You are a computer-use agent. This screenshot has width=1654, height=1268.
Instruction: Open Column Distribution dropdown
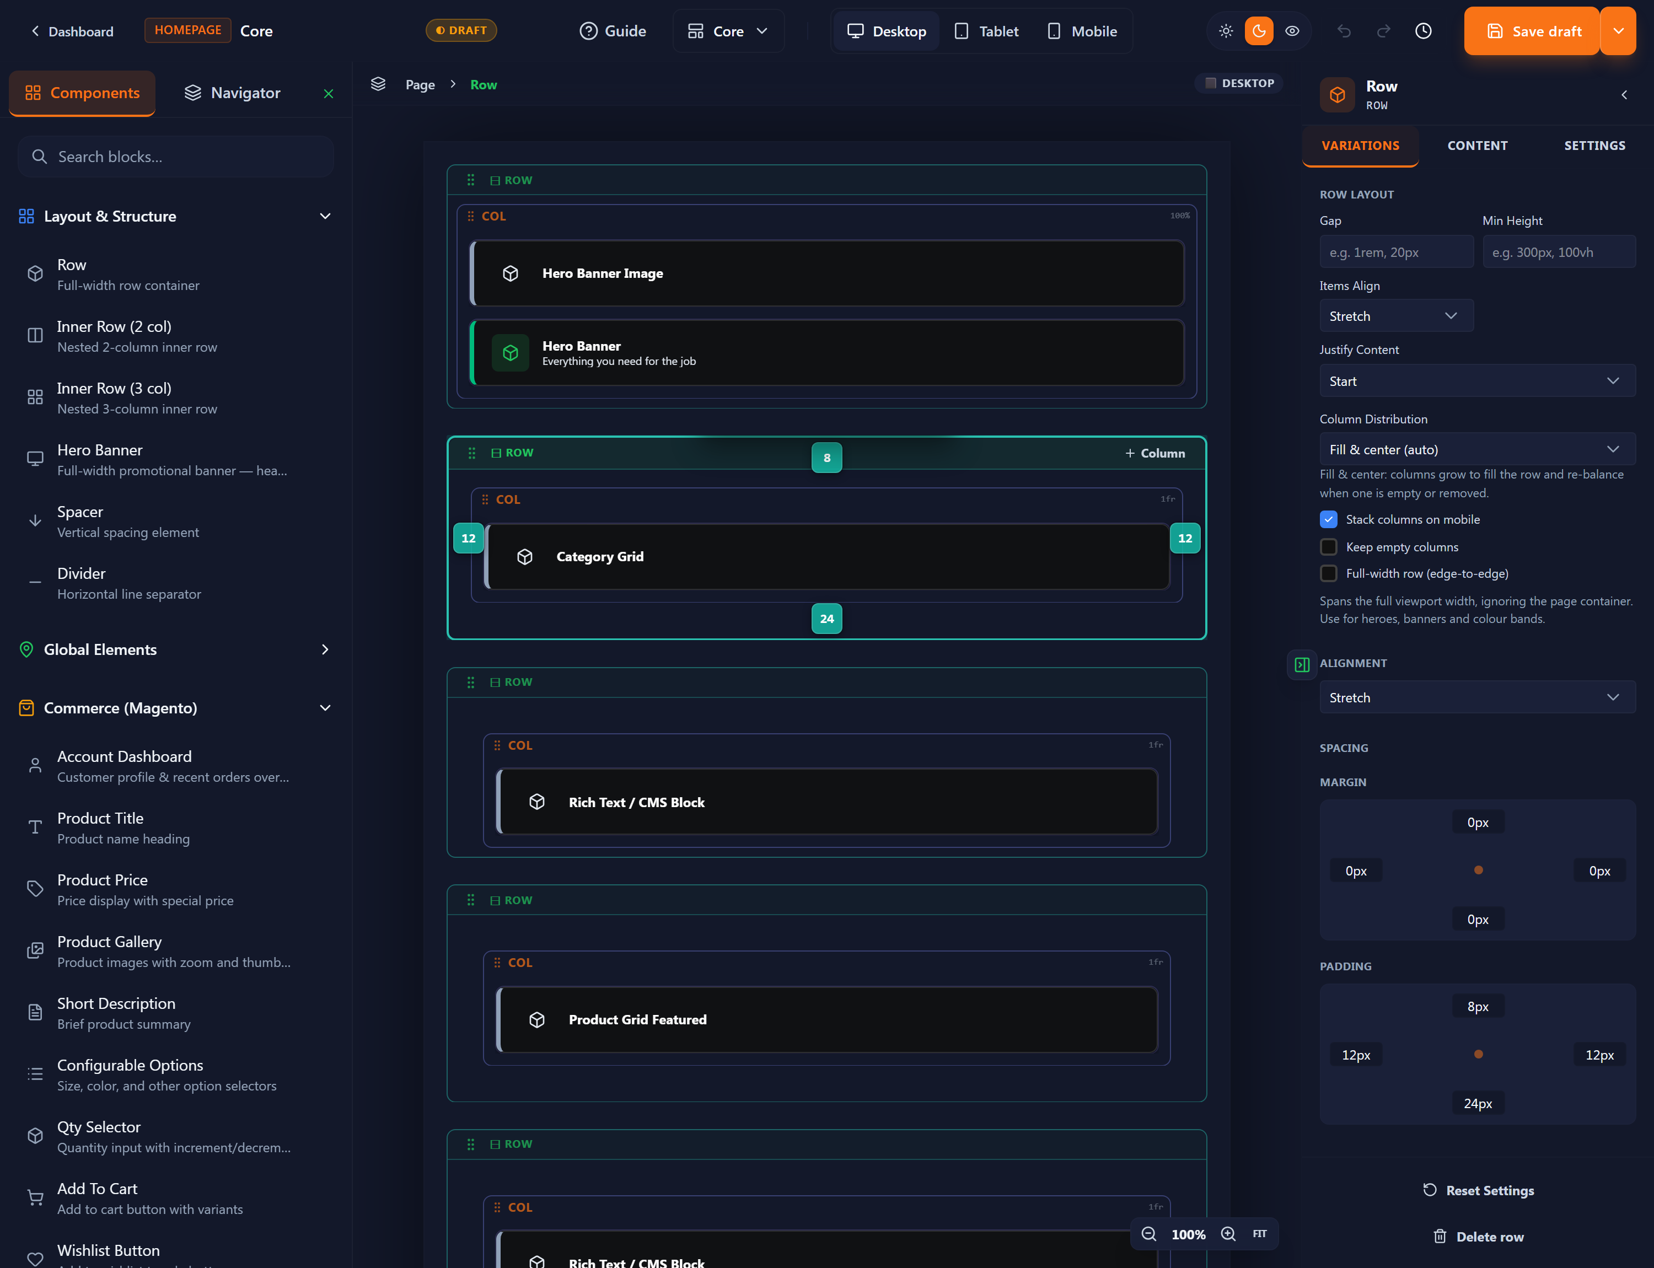(1478, 449)
